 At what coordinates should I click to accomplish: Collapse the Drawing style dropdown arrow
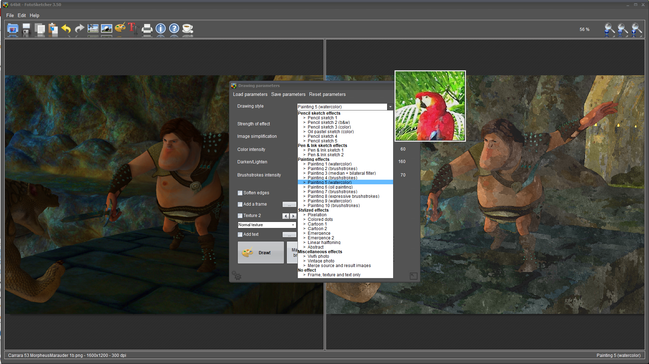coord(390,107)
